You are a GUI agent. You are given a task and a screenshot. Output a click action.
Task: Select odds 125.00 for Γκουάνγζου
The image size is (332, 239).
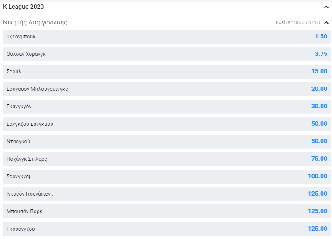[318, 229]
